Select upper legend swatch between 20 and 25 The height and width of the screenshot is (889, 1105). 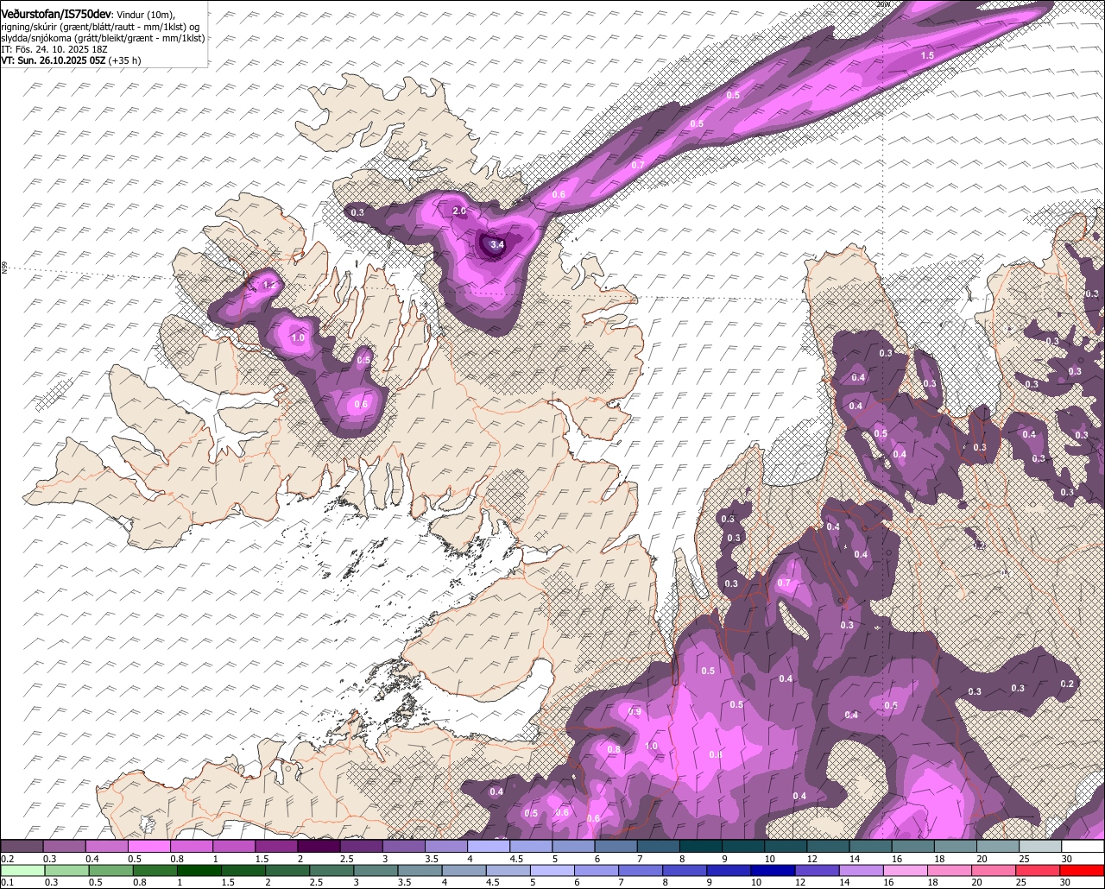998,847
